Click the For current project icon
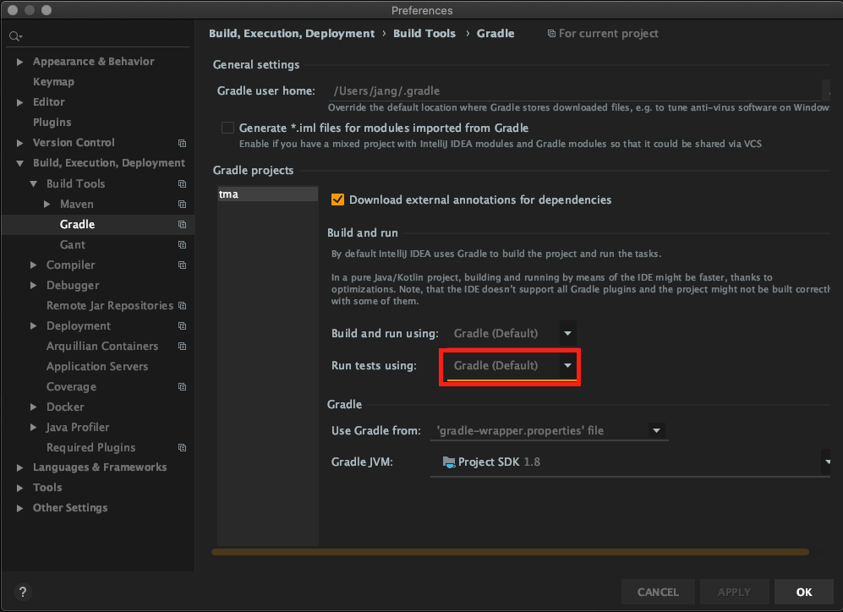Viewport: 843px width, 612px height. tap(551, 33)
